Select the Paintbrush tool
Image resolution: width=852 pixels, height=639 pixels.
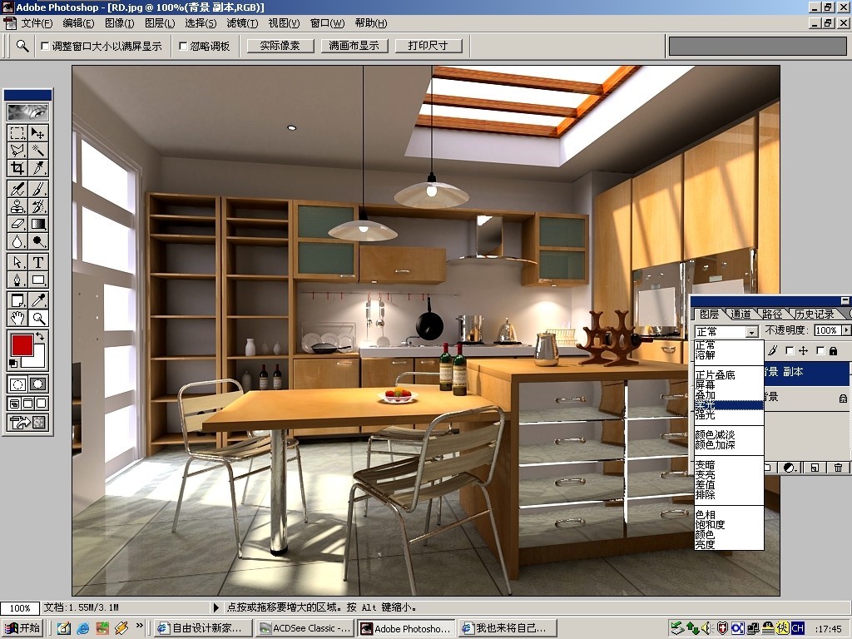point(38,189)
